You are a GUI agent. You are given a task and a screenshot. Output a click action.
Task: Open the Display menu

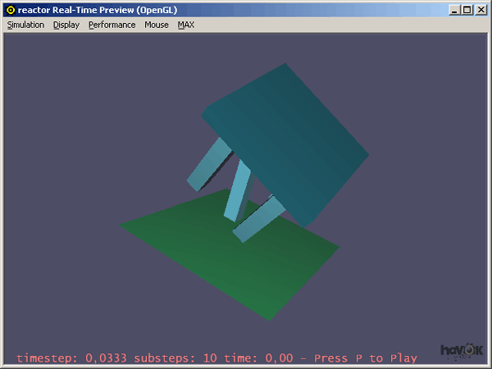pyautogui.click(x=66, y=25)
